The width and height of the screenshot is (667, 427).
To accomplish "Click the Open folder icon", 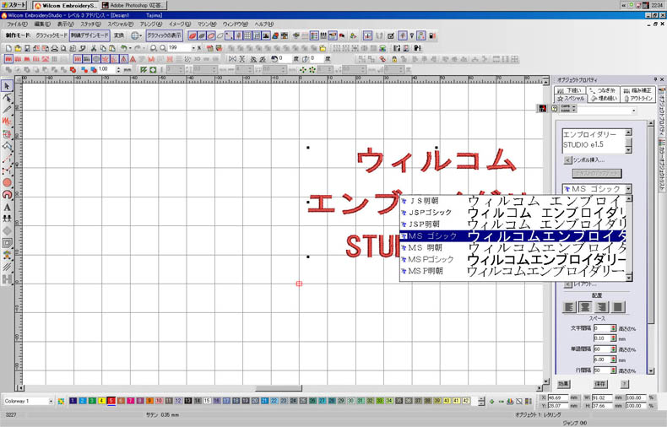I will [x=18, y=48].
